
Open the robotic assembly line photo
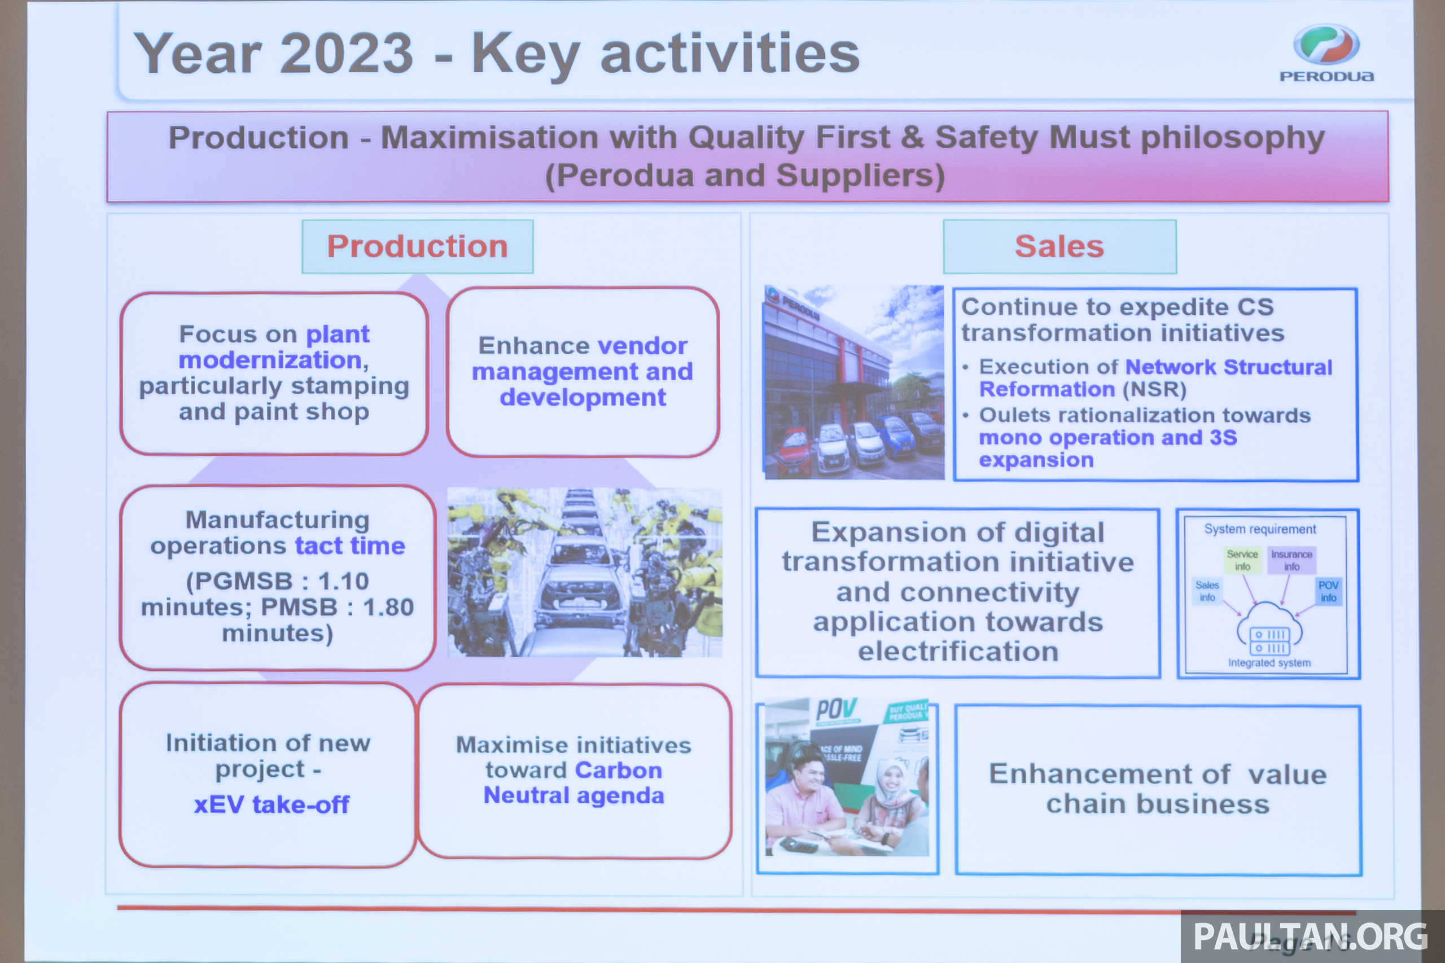pyautogui.click(x=584, y=573)
